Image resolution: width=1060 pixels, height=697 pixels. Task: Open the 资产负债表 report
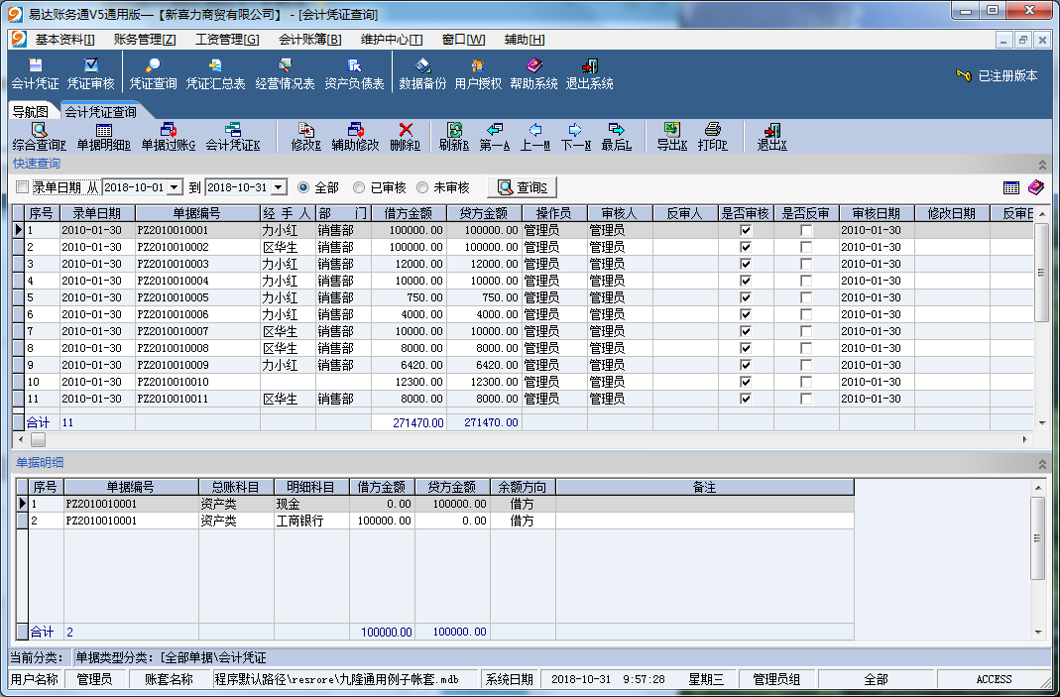click(x=354, y=73)
